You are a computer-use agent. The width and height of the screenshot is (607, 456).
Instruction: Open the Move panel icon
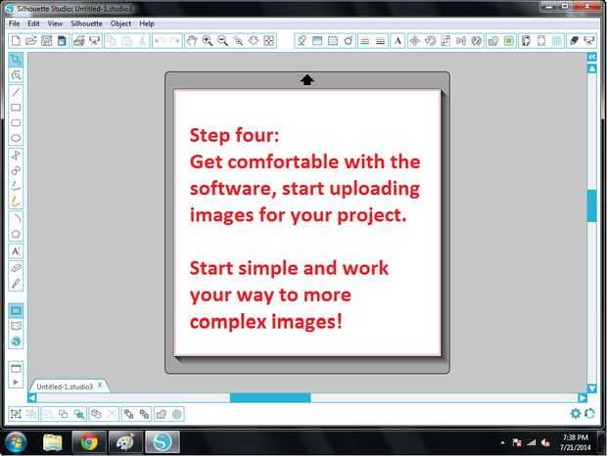point(414,41)
